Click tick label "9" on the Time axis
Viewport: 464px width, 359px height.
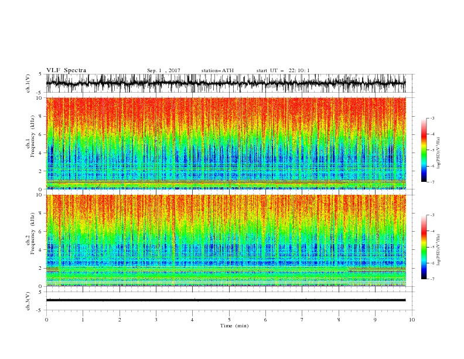(x=375, y=320)
